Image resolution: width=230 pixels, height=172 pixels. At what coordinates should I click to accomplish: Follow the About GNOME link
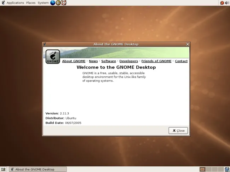point(74,61)
